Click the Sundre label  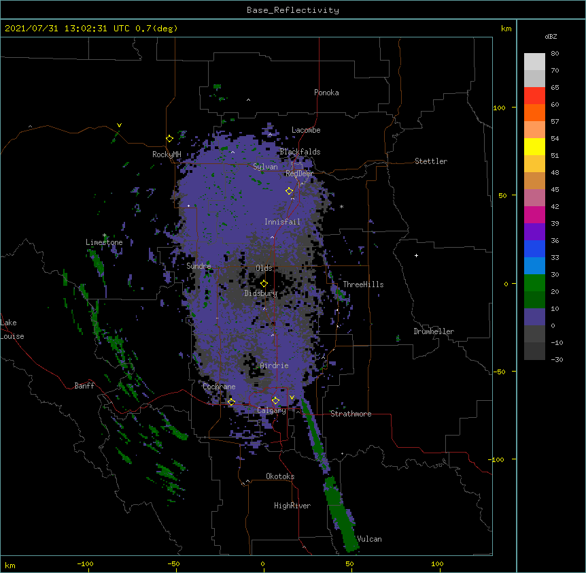tap(199, 266)
